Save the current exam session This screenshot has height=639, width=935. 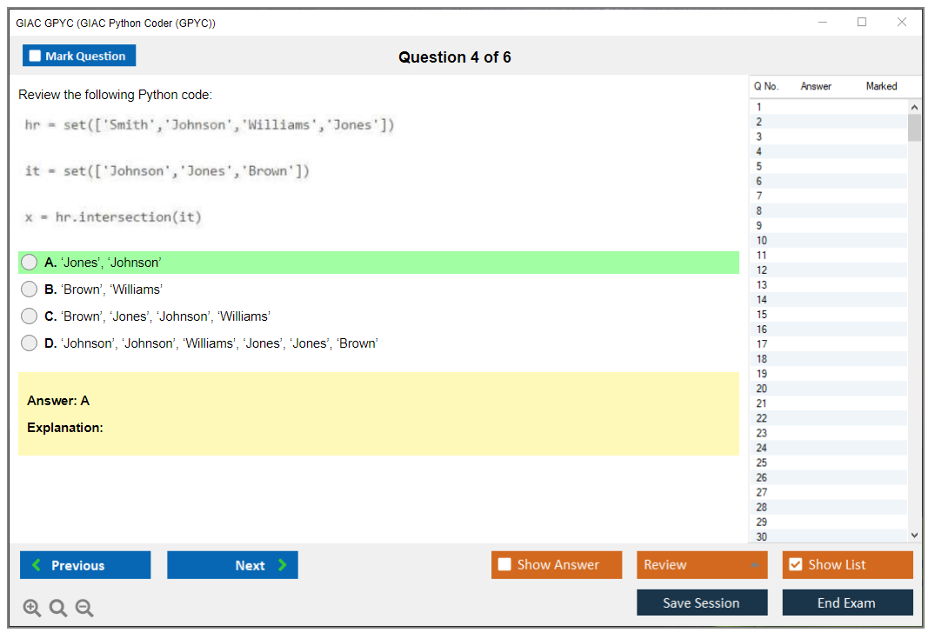tap(702, 602)
